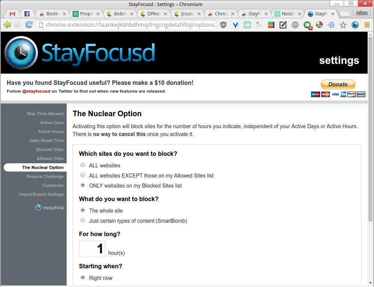Click the scrollbar down arrow
374x287 pixels.
pyautogui.click(x=370, y=283)
